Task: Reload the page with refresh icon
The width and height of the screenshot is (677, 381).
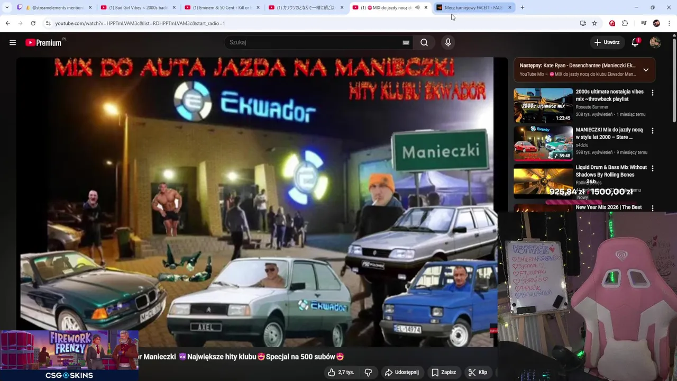Action: point(33,23)
